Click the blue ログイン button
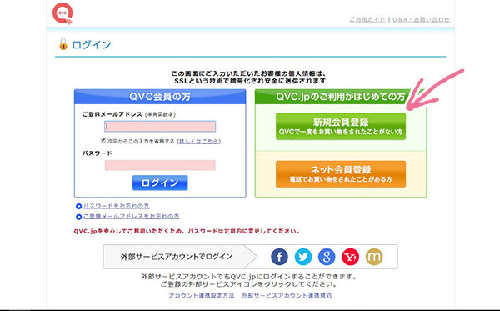This screenshot has height=311, width=500. [x=160, y=183]
